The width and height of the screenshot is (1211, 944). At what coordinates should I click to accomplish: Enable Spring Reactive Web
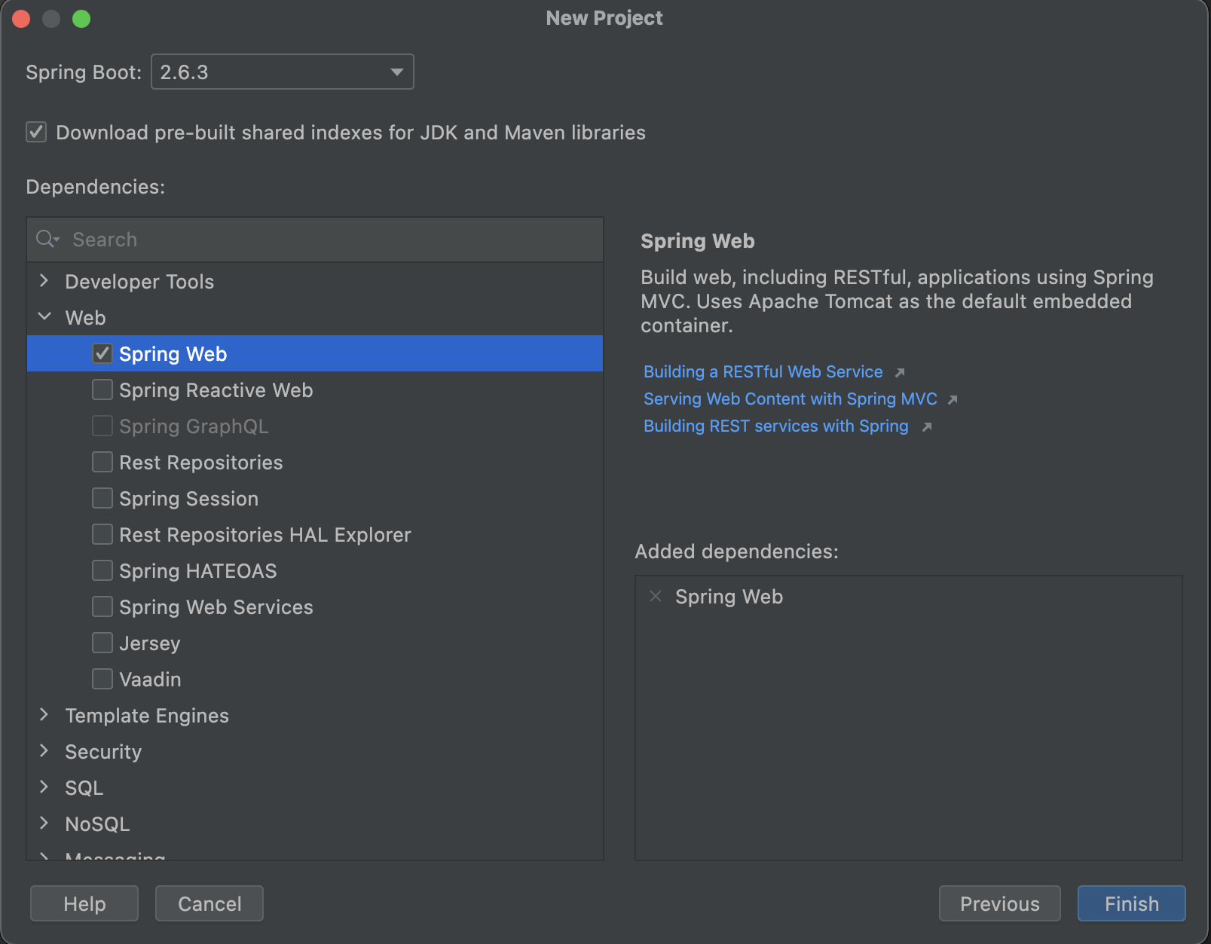pos(102,390)
